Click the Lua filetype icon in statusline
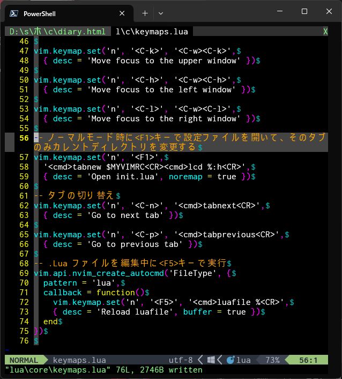 pos(231,360)
